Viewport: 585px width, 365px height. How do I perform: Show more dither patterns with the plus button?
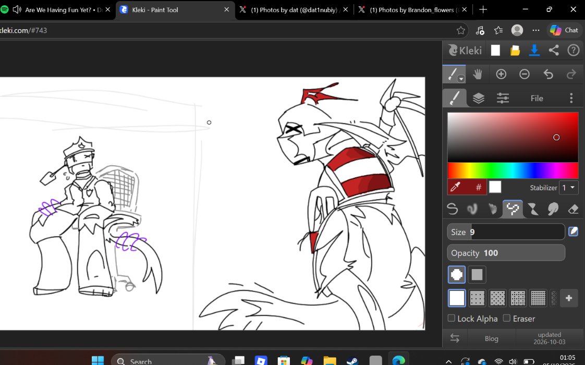coord(569,298)
